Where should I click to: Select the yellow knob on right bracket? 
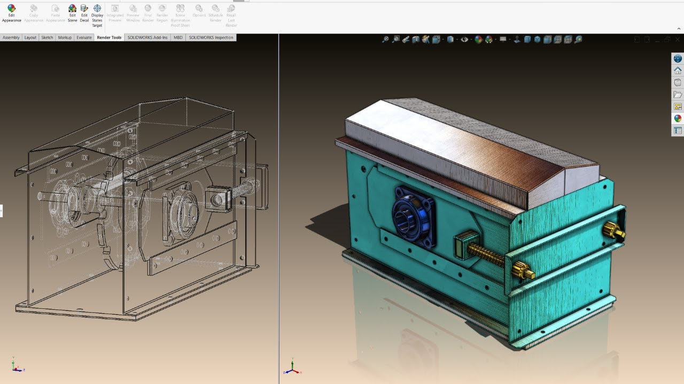click(x=614, y=231)
